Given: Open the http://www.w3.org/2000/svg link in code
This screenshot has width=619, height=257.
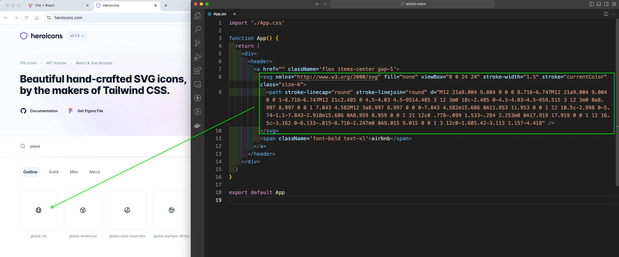Looking at the screenshot, I should pos(337,77).
